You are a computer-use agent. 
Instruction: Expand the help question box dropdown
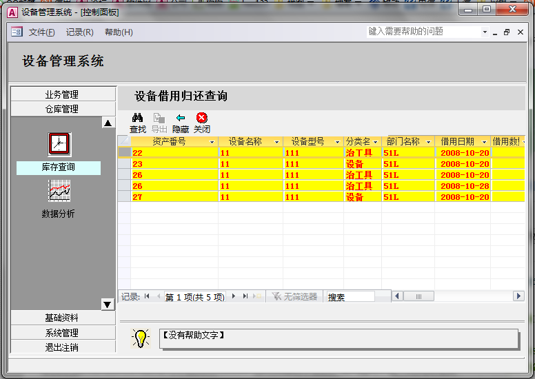485,32
